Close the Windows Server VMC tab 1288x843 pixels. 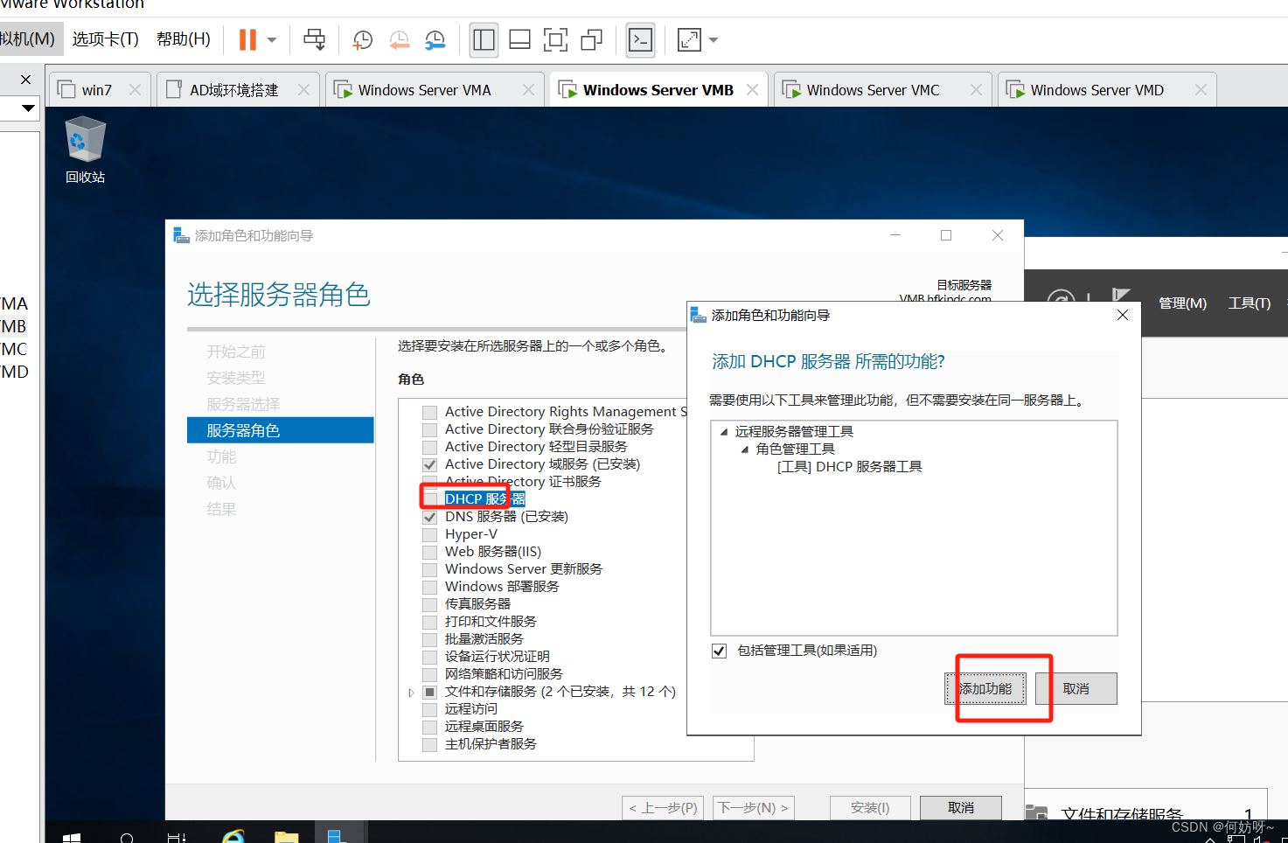click(x=976, y=89)
